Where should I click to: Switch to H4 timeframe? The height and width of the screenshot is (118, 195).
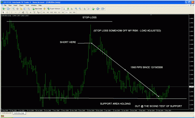63,12
